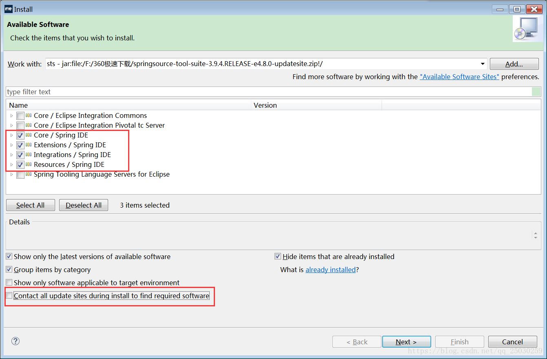Focus the type filter text field

click(x=269, y=92)
